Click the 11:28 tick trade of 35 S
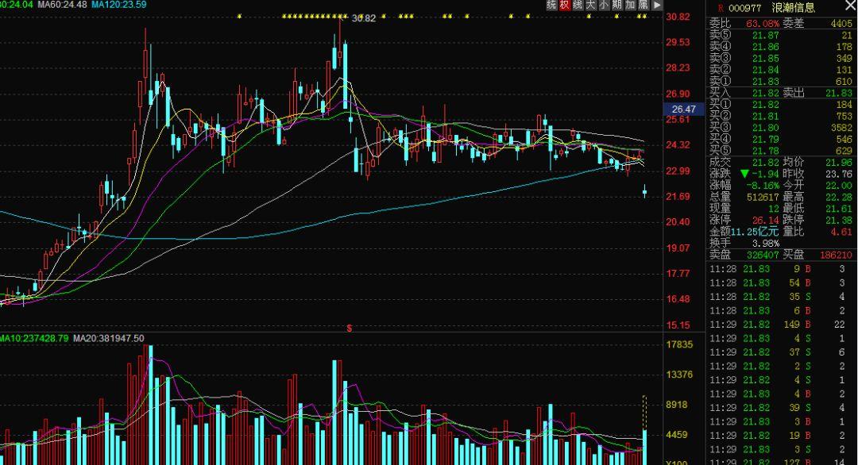Viewport: 858px width, 465px height. pos(778,297)
